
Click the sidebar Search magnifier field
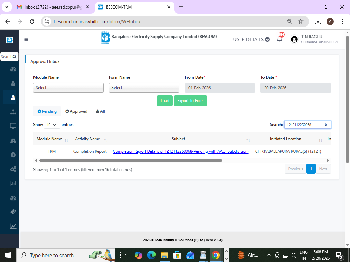point(9,57)
